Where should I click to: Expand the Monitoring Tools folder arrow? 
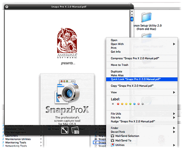[41, 142]
